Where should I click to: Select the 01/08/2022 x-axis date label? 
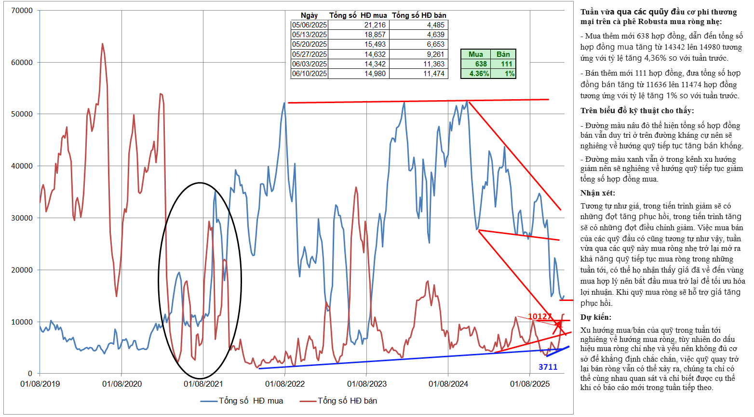coord(285,384)
